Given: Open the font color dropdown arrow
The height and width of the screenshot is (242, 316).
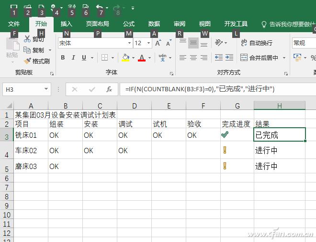Looking at the screenshot, I should [x=149, y=58].
